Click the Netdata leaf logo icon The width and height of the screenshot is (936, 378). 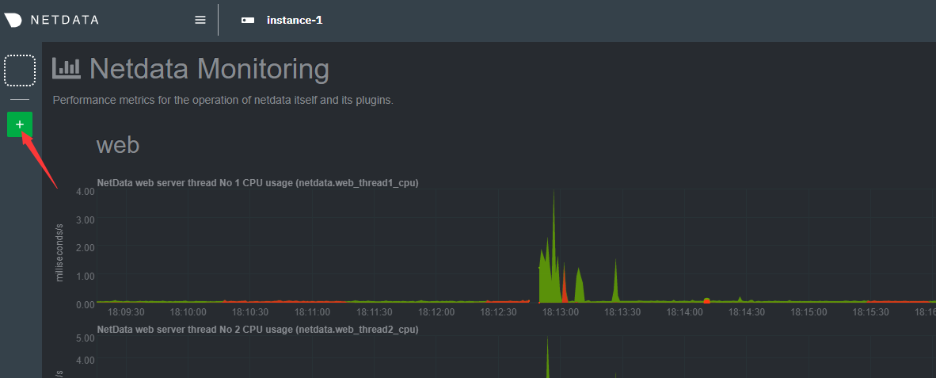[x=13, y=20]
